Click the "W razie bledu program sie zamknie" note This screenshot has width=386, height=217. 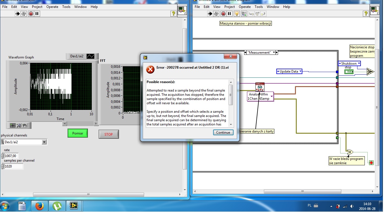pos(346,161)
